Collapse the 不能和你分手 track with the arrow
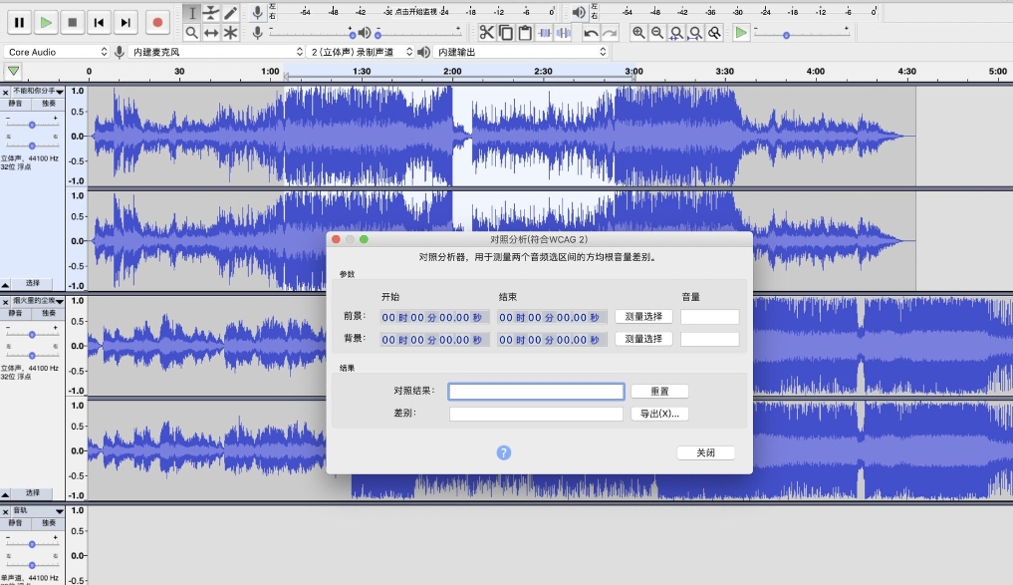The width and height of the screenshot is (1013, 585). [x=5, y=284]
